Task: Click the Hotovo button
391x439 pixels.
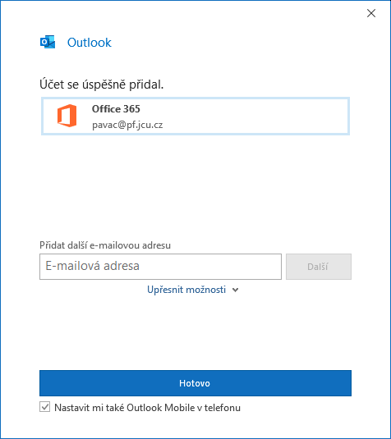Action: 195,383
